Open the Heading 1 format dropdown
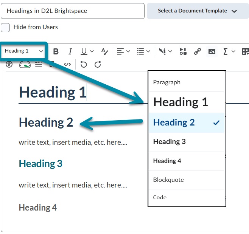 click(24, 51)
